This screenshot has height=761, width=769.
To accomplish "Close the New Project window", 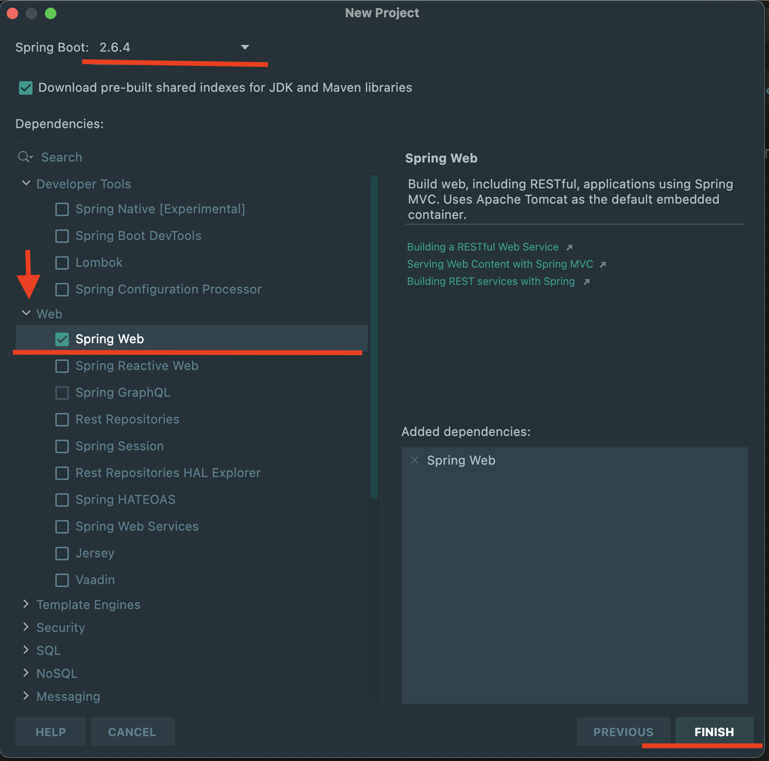I will (x=12, y=13).
